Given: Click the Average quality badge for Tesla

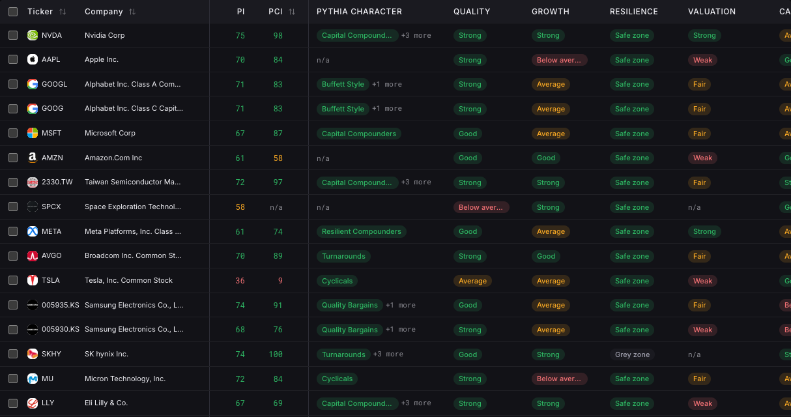Looking at the screenshot, I should click(472, 281).
